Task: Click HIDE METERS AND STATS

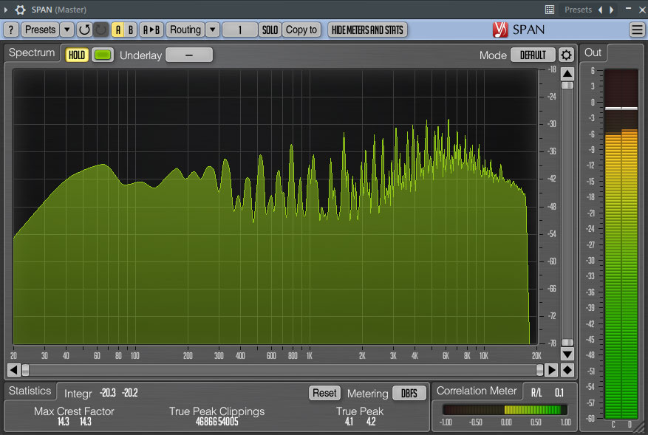Action: [367, 30]
